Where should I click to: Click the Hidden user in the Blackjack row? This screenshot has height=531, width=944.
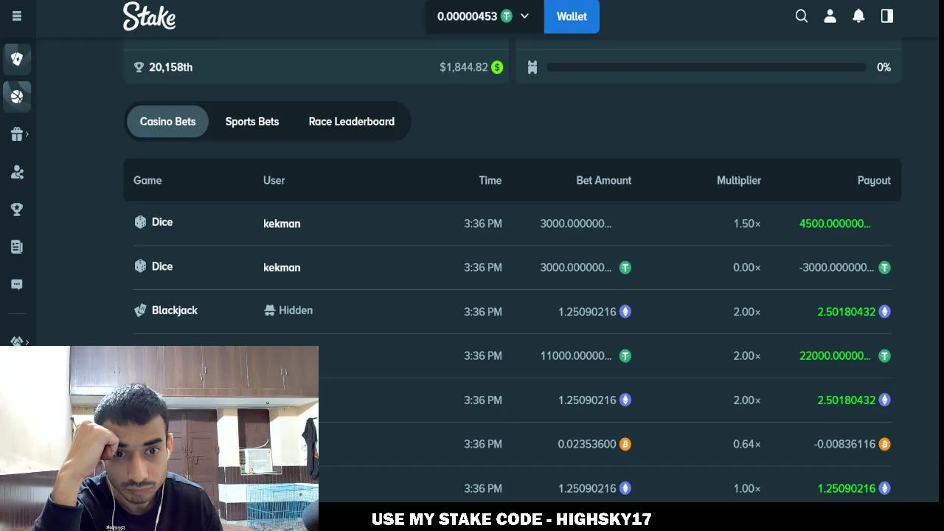click(288, 310)
